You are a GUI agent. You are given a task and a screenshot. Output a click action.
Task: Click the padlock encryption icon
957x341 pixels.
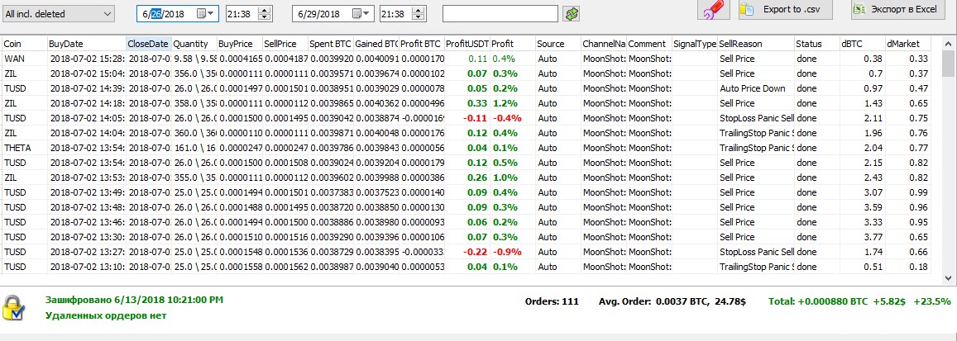[12, 308]
